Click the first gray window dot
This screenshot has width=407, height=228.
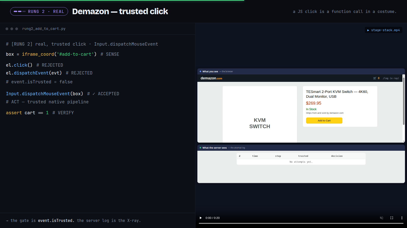(7, 29)
